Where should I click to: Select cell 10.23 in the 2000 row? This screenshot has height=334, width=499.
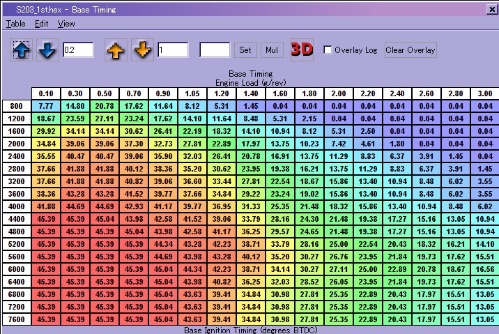[309, 144]
